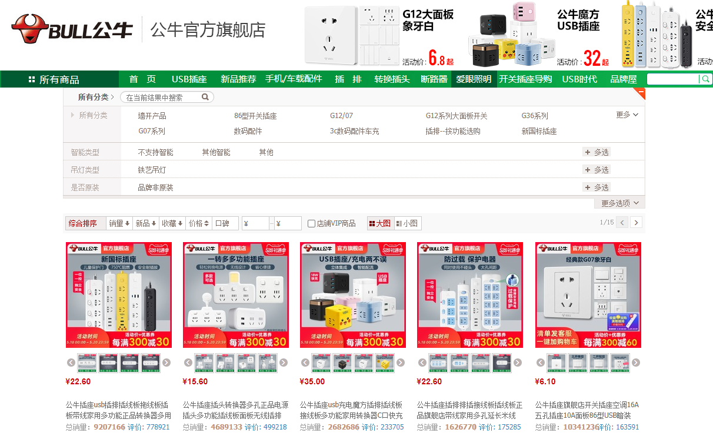The height and width of the screenshot is (436, 713).
Task: Sort products by 销量
Action: (x=119, y=223)
